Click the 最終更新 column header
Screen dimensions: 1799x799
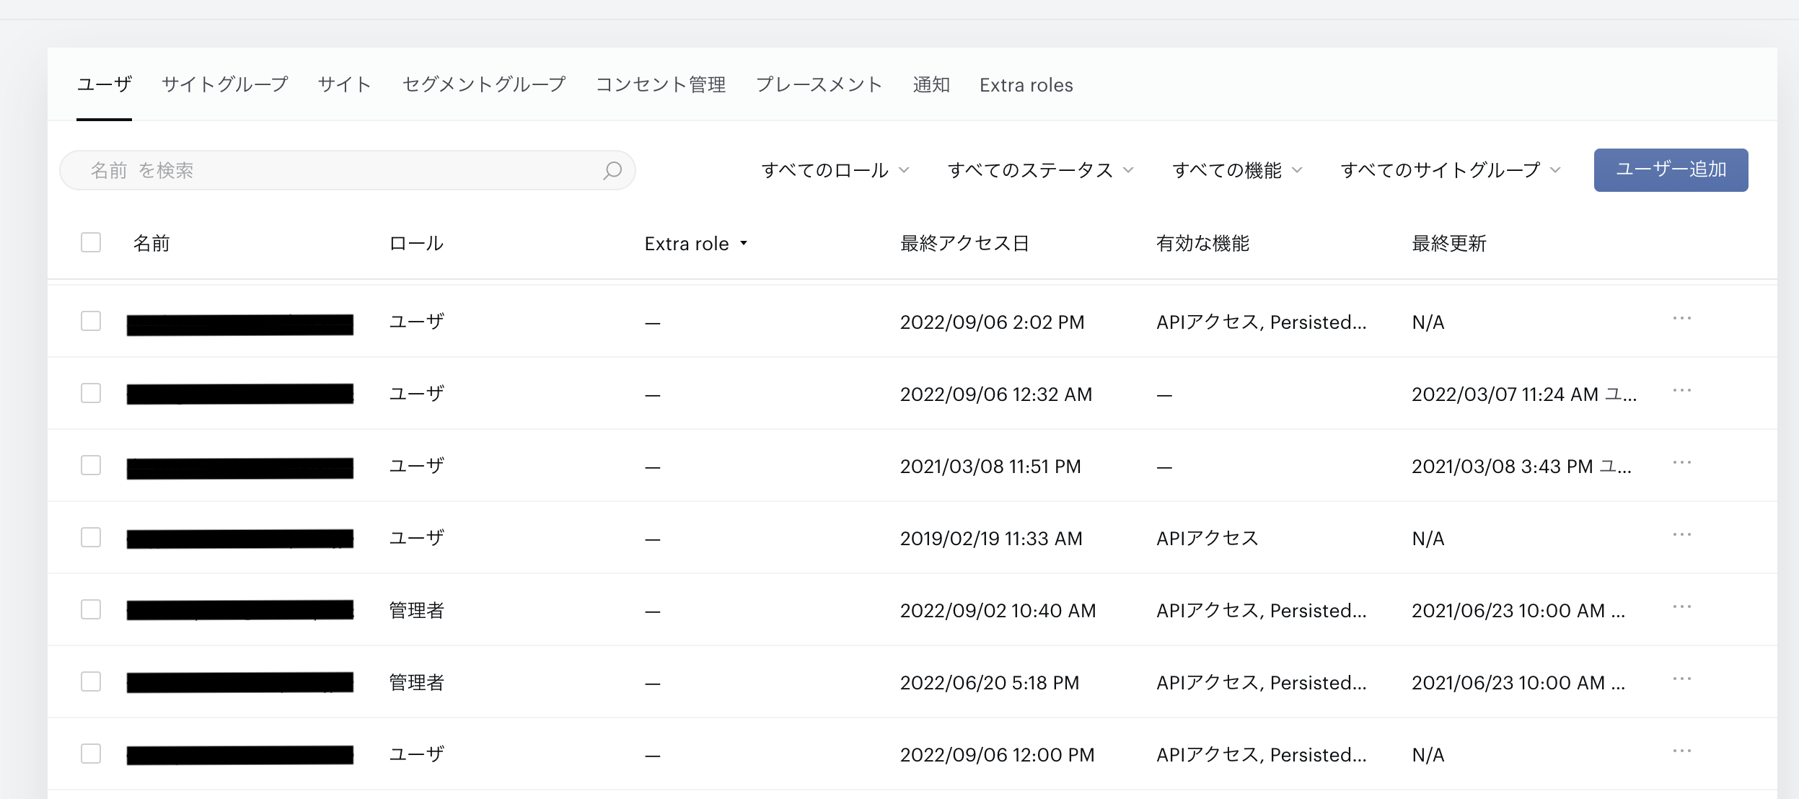pyautogui.click(x=1449, y=243)
